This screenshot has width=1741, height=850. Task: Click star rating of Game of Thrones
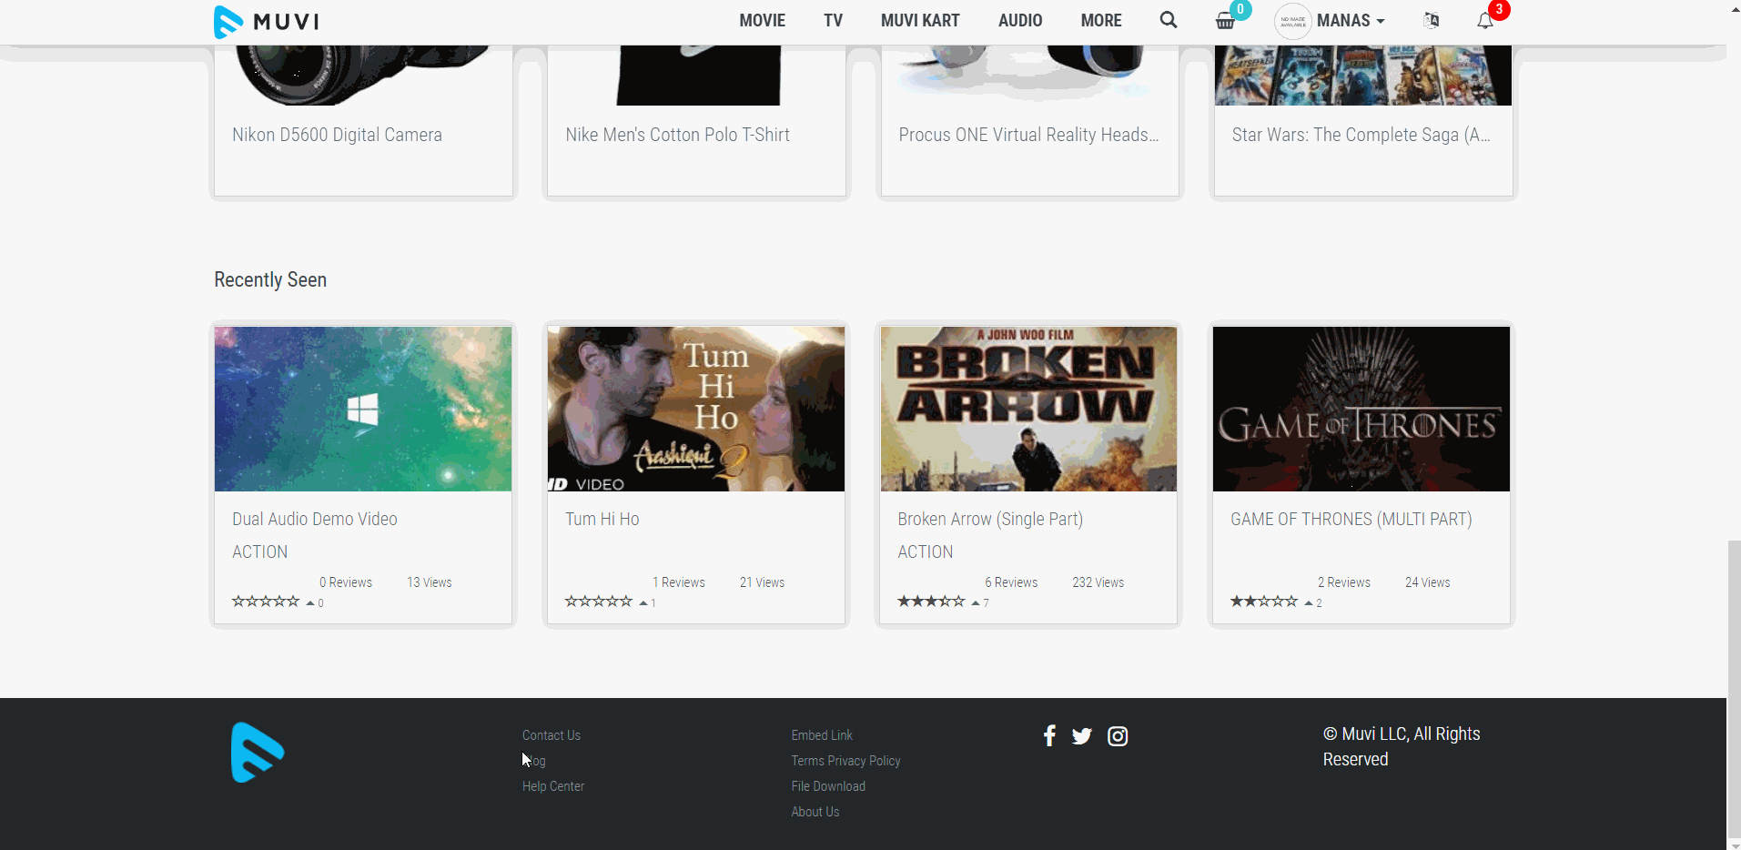[x=1264, y=602]
